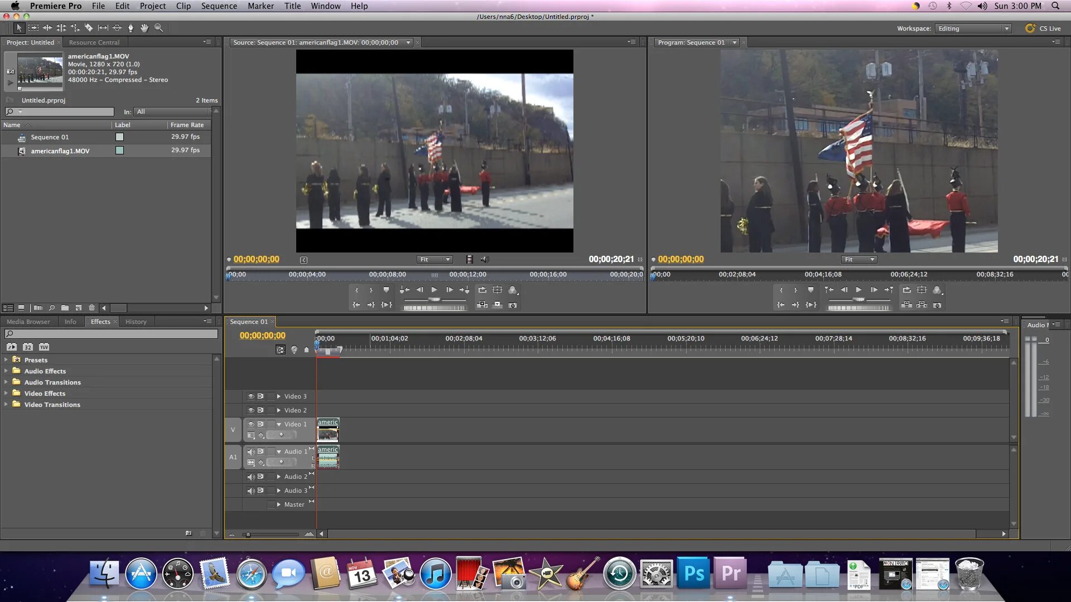This screenshot has width=1071, height=602.
Task: Click the timeline zoom slider handle
Action: [x=248, y=535]
